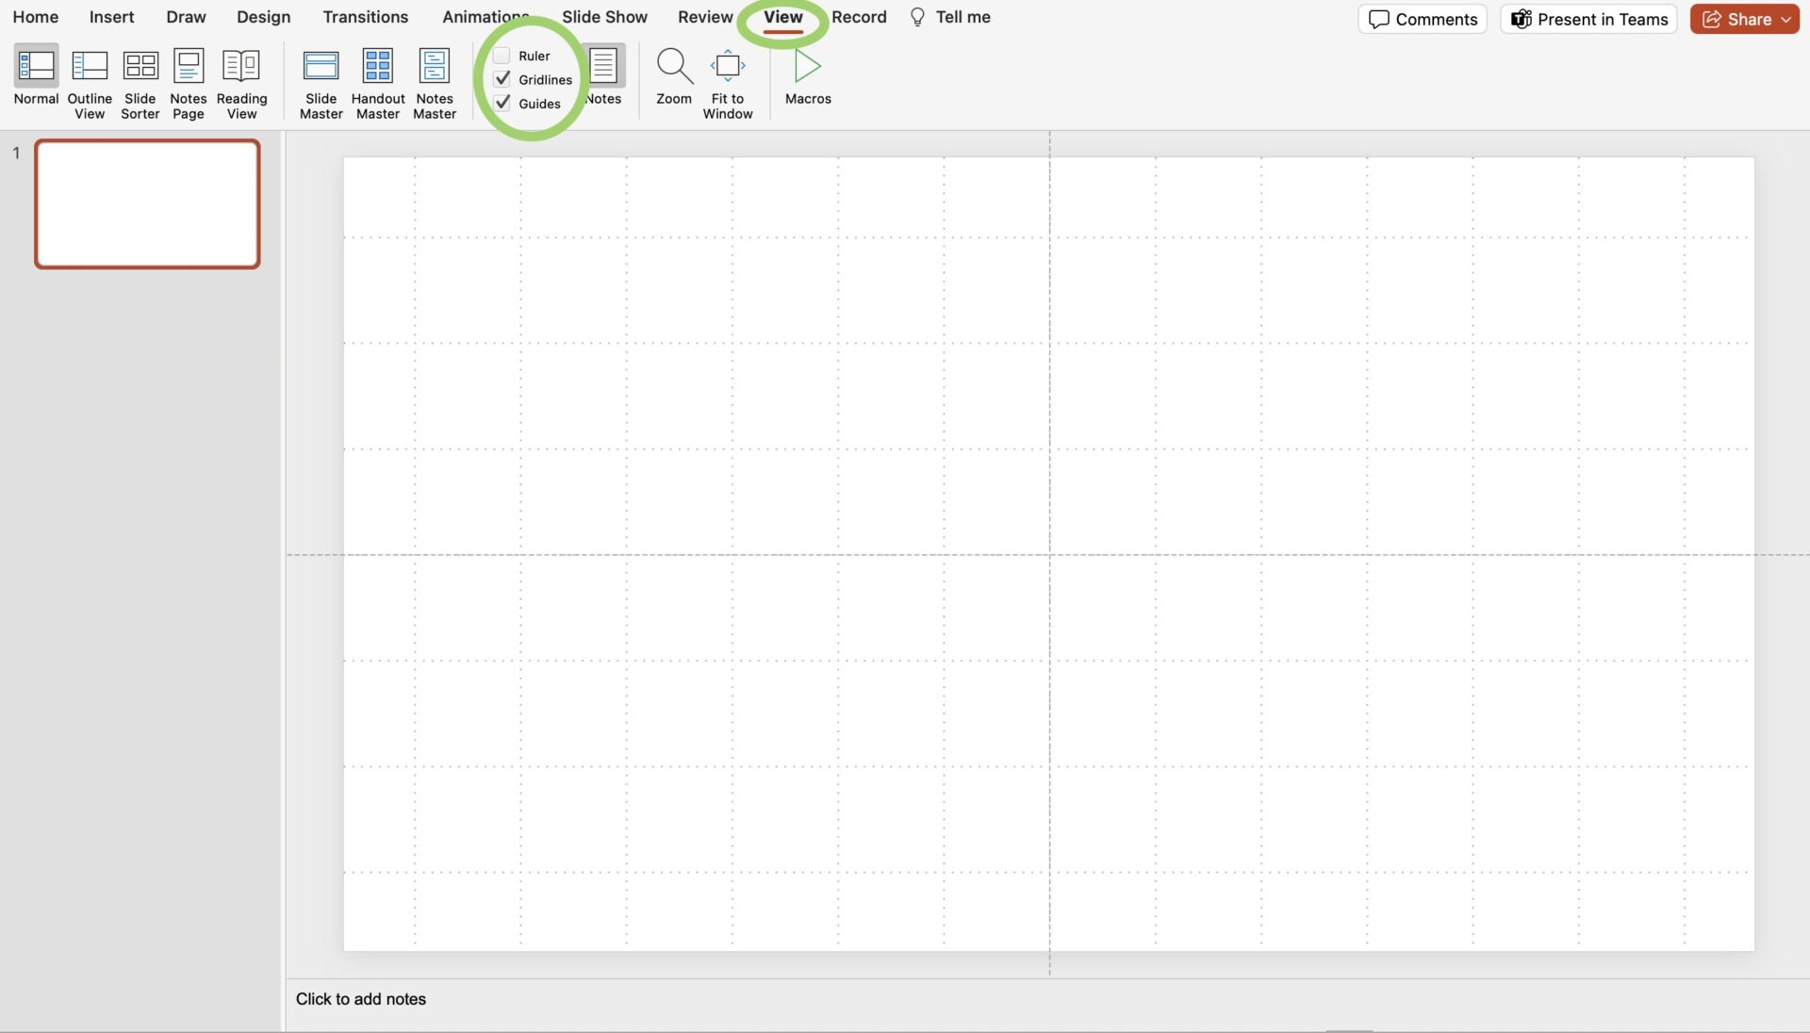This screenshot has width=1810, height=1033.
Task: Open the Handout Master
Action: pos(378,84)
